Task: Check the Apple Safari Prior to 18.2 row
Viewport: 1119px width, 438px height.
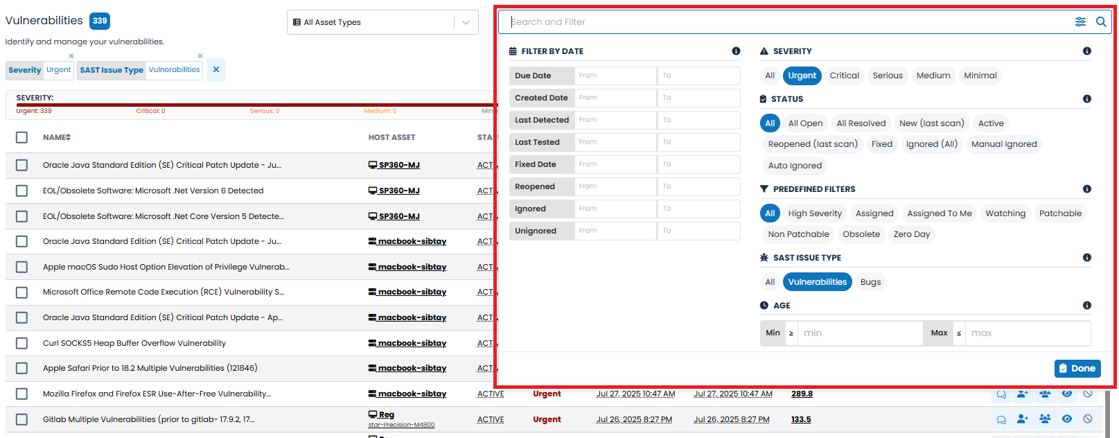Action: tap(21, 368)
